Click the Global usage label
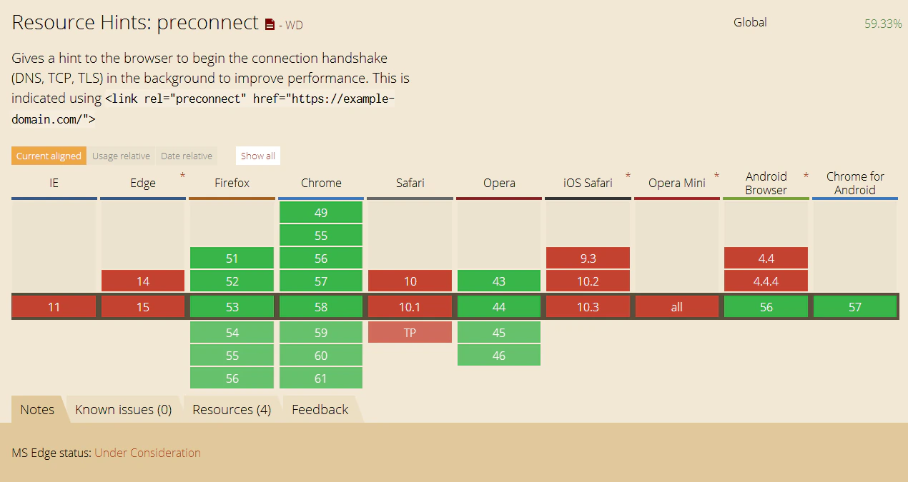908x482 pixels. (750, 22)
